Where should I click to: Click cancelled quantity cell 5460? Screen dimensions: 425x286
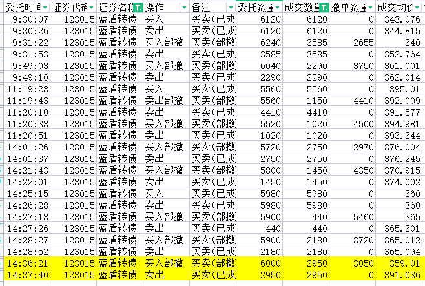coord(353,217)
